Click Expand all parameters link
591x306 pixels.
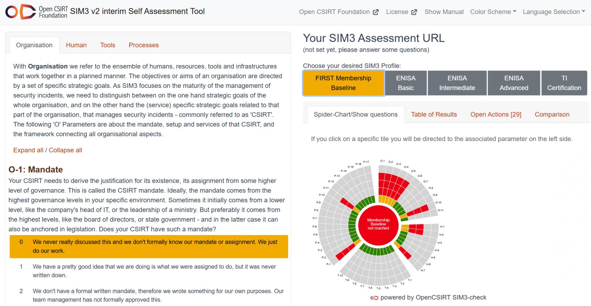(28, 150)
